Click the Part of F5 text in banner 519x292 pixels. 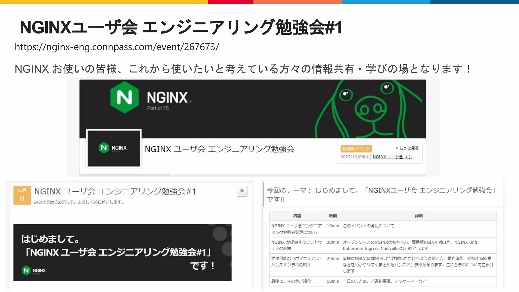pyautogui.click(x=158, y=108)
